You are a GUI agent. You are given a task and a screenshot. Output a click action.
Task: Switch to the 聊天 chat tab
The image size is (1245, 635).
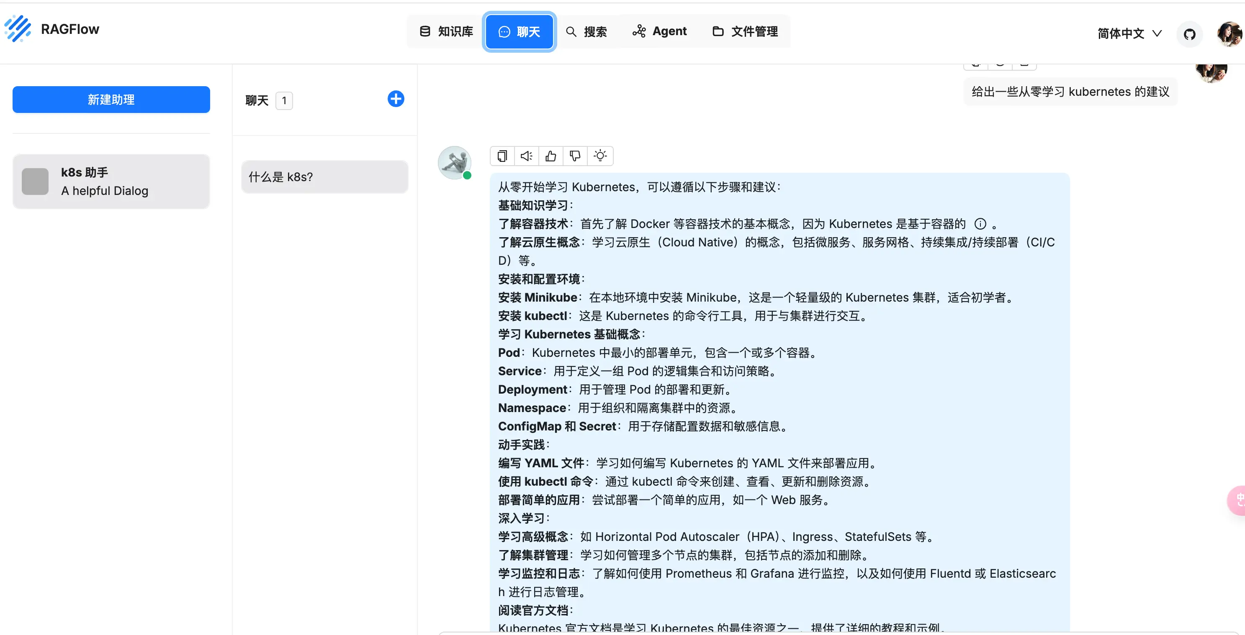(x=519, y=32)
